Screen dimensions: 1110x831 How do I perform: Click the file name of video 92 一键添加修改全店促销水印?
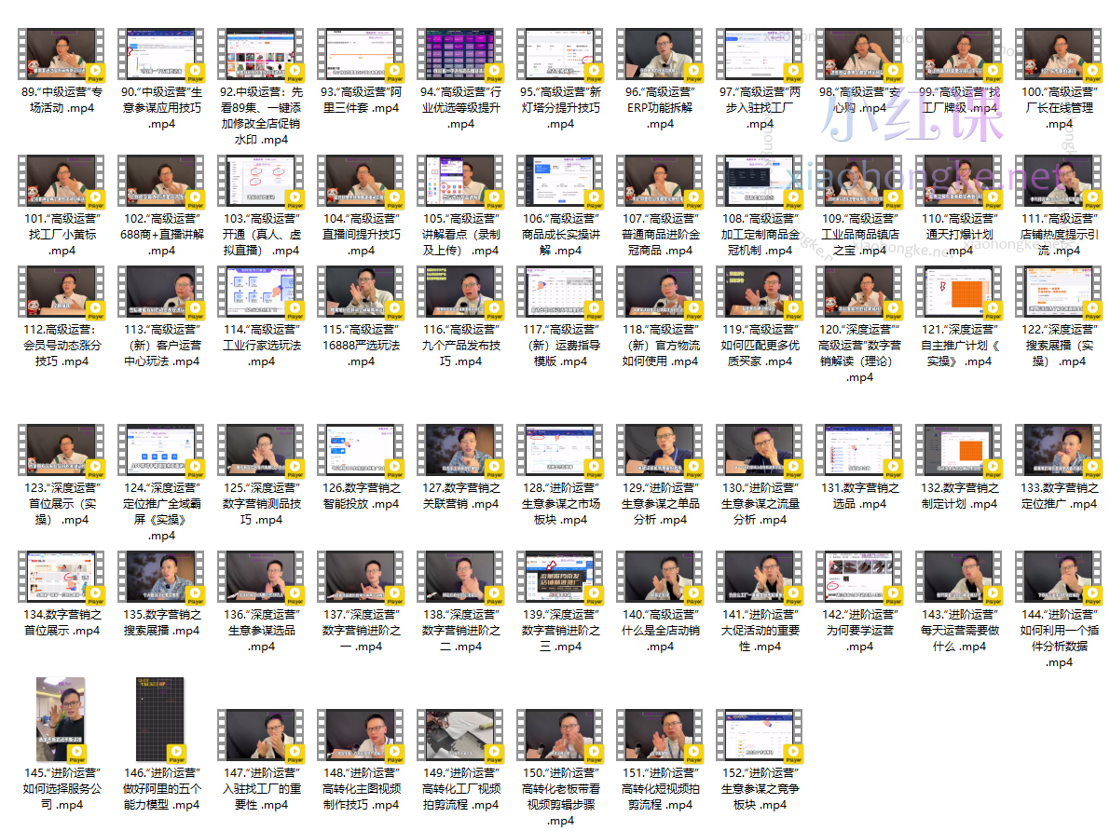point(261,116)
